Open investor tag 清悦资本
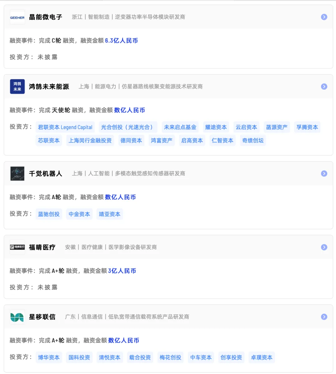 [110, 358]
